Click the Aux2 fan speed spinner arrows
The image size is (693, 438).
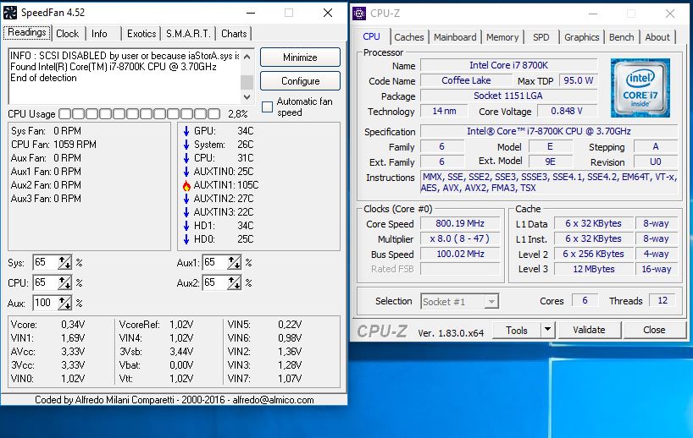click(234, 282)
